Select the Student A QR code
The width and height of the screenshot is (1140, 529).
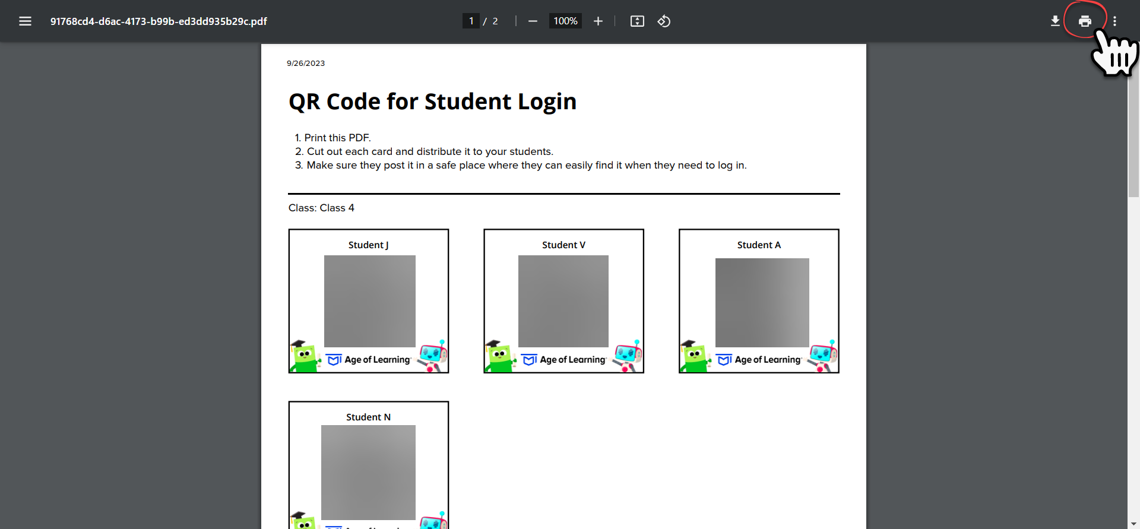pos(762,302)
